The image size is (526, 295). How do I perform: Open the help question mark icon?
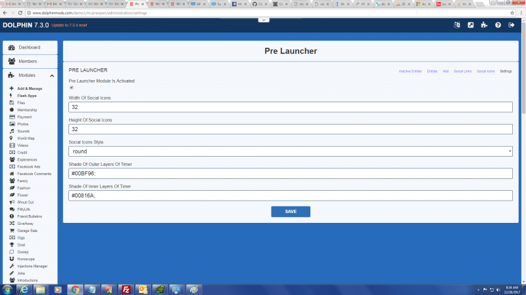coord(498,25)
